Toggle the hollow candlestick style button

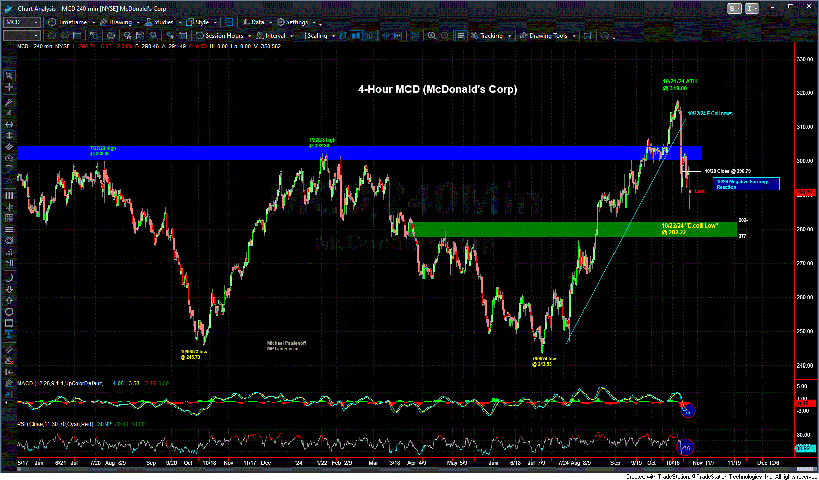(368, 36)
